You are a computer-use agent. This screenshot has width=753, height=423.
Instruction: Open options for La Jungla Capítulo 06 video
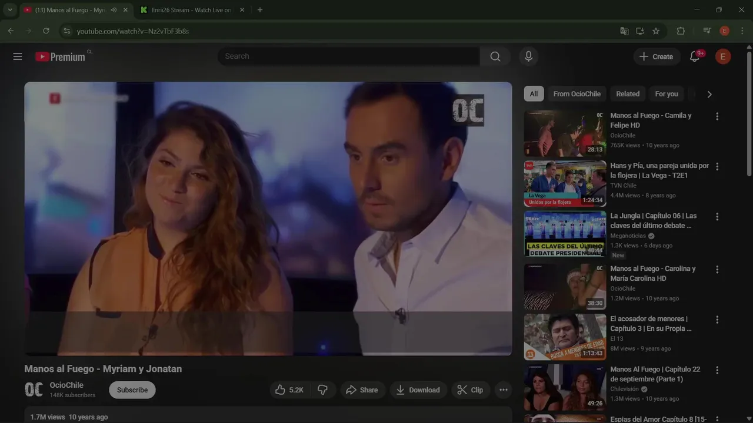(717, 217)
